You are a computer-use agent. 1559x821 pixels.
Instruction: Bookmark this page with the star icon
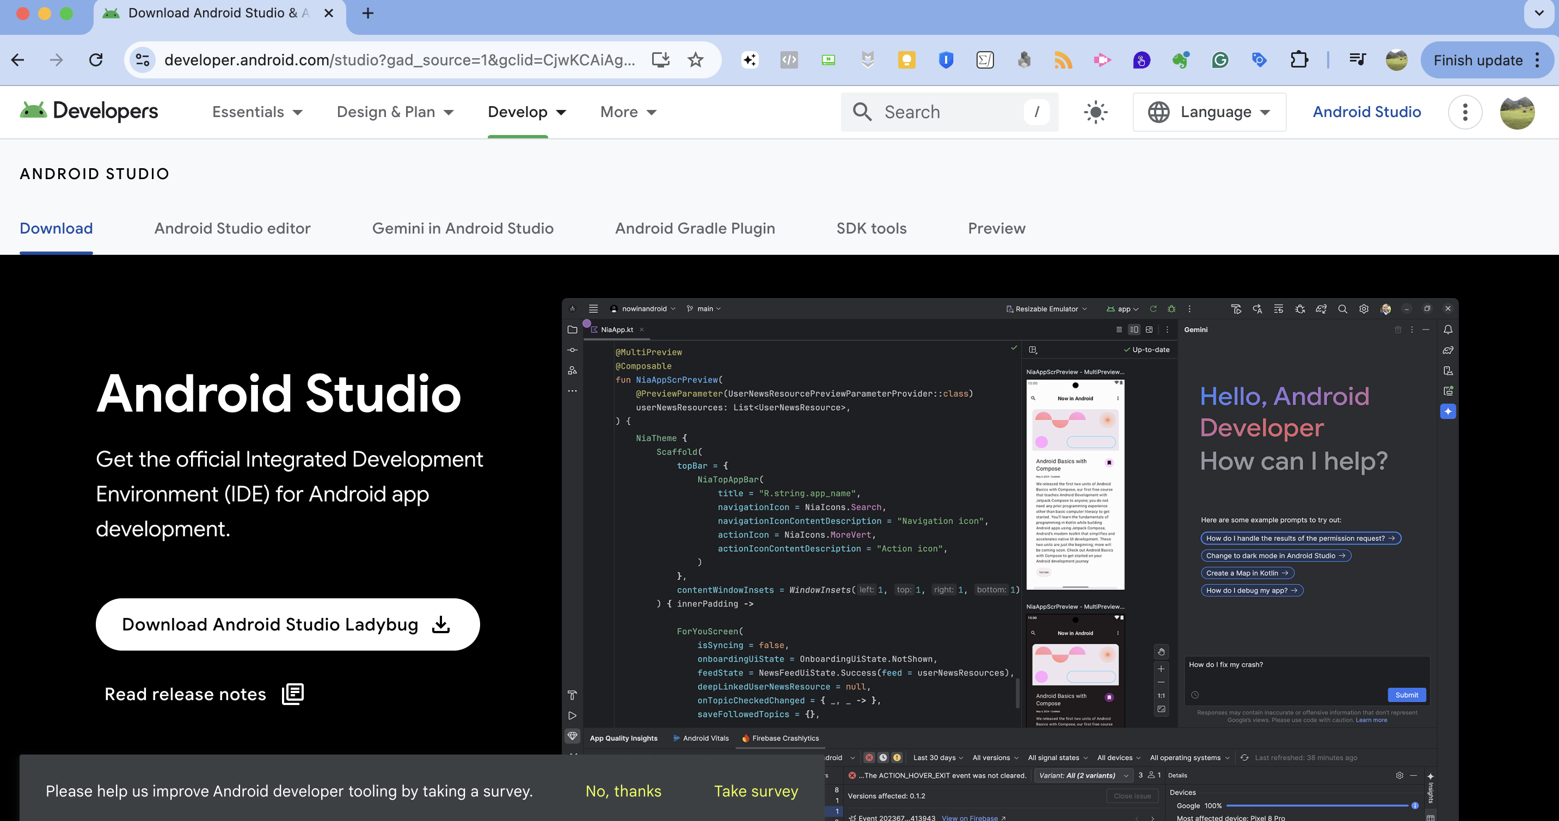(x=695, y=60)
